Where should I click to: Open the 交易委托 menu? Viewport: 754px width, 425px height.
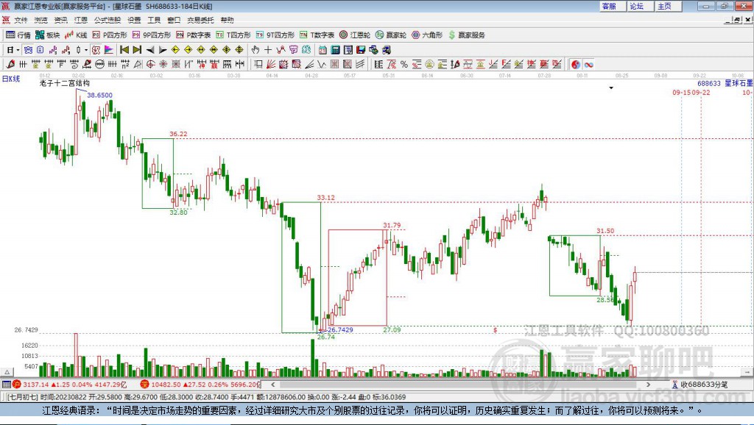pos(200,20)
